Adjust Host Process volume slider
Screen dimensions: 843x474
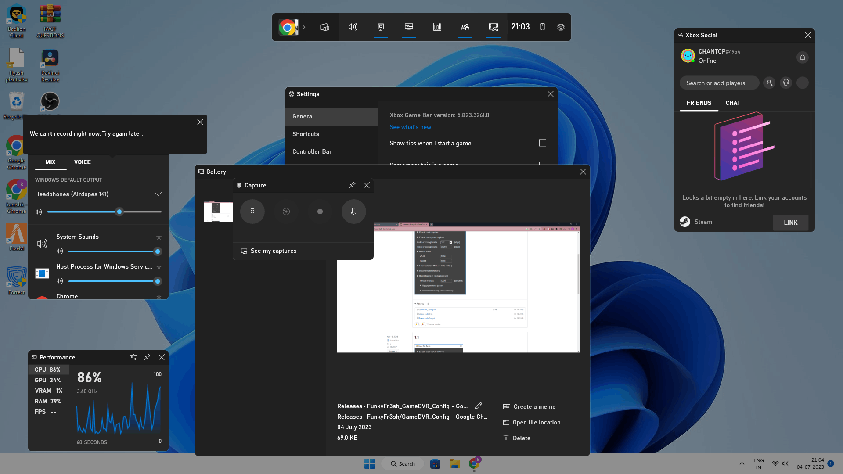[x=115, y=281]
